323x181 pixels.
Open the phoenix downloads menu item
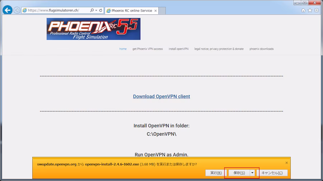pyautogui.click(x=261, y=49)
